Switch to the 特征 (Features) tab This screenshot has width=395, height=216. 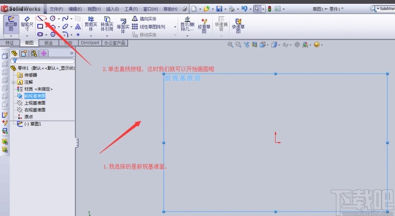point(10,43)
